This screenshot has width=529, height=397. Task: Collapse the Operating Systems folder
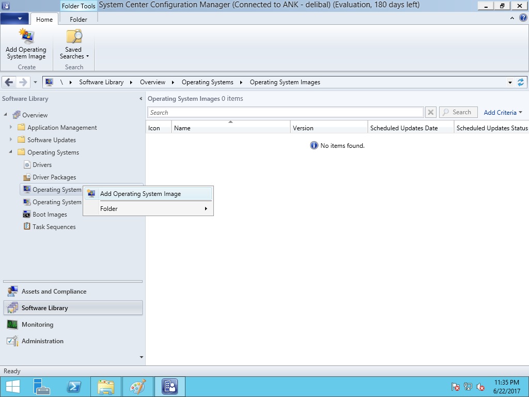pyautogui.click(x=11, y=152)
